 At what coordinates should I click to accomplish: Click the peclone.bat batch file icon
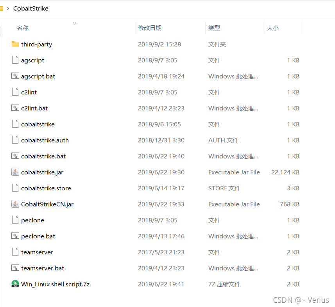pos(15,236)
